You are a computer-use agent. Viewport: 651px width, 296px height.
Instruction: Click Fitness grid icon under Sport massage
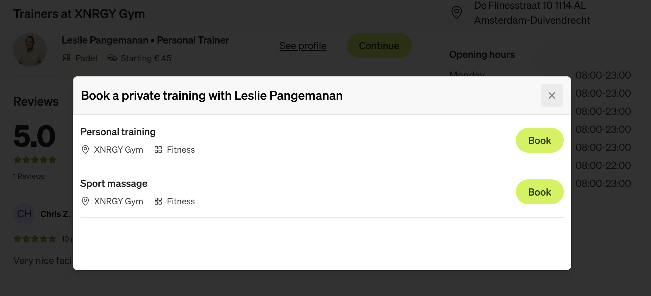158,201
